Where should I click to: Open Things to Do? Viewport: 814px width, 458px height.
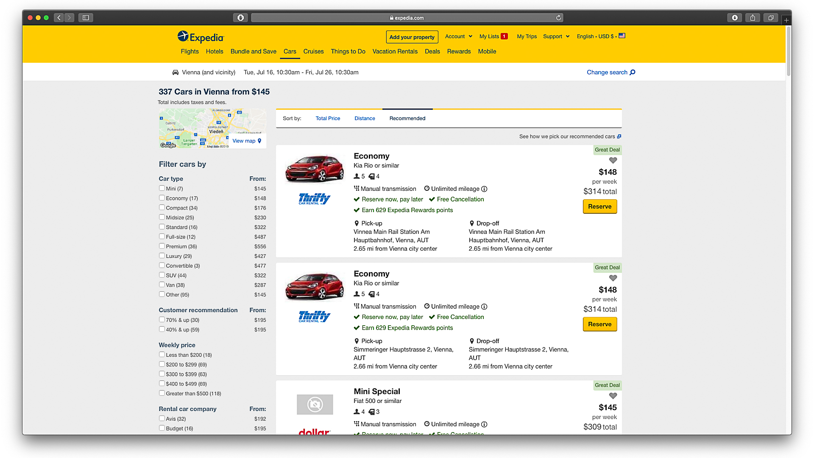tap(348, 51)
